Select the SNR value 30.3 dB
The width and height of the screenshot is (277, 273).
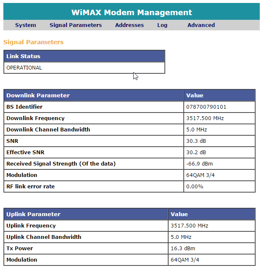click(196, 141)
